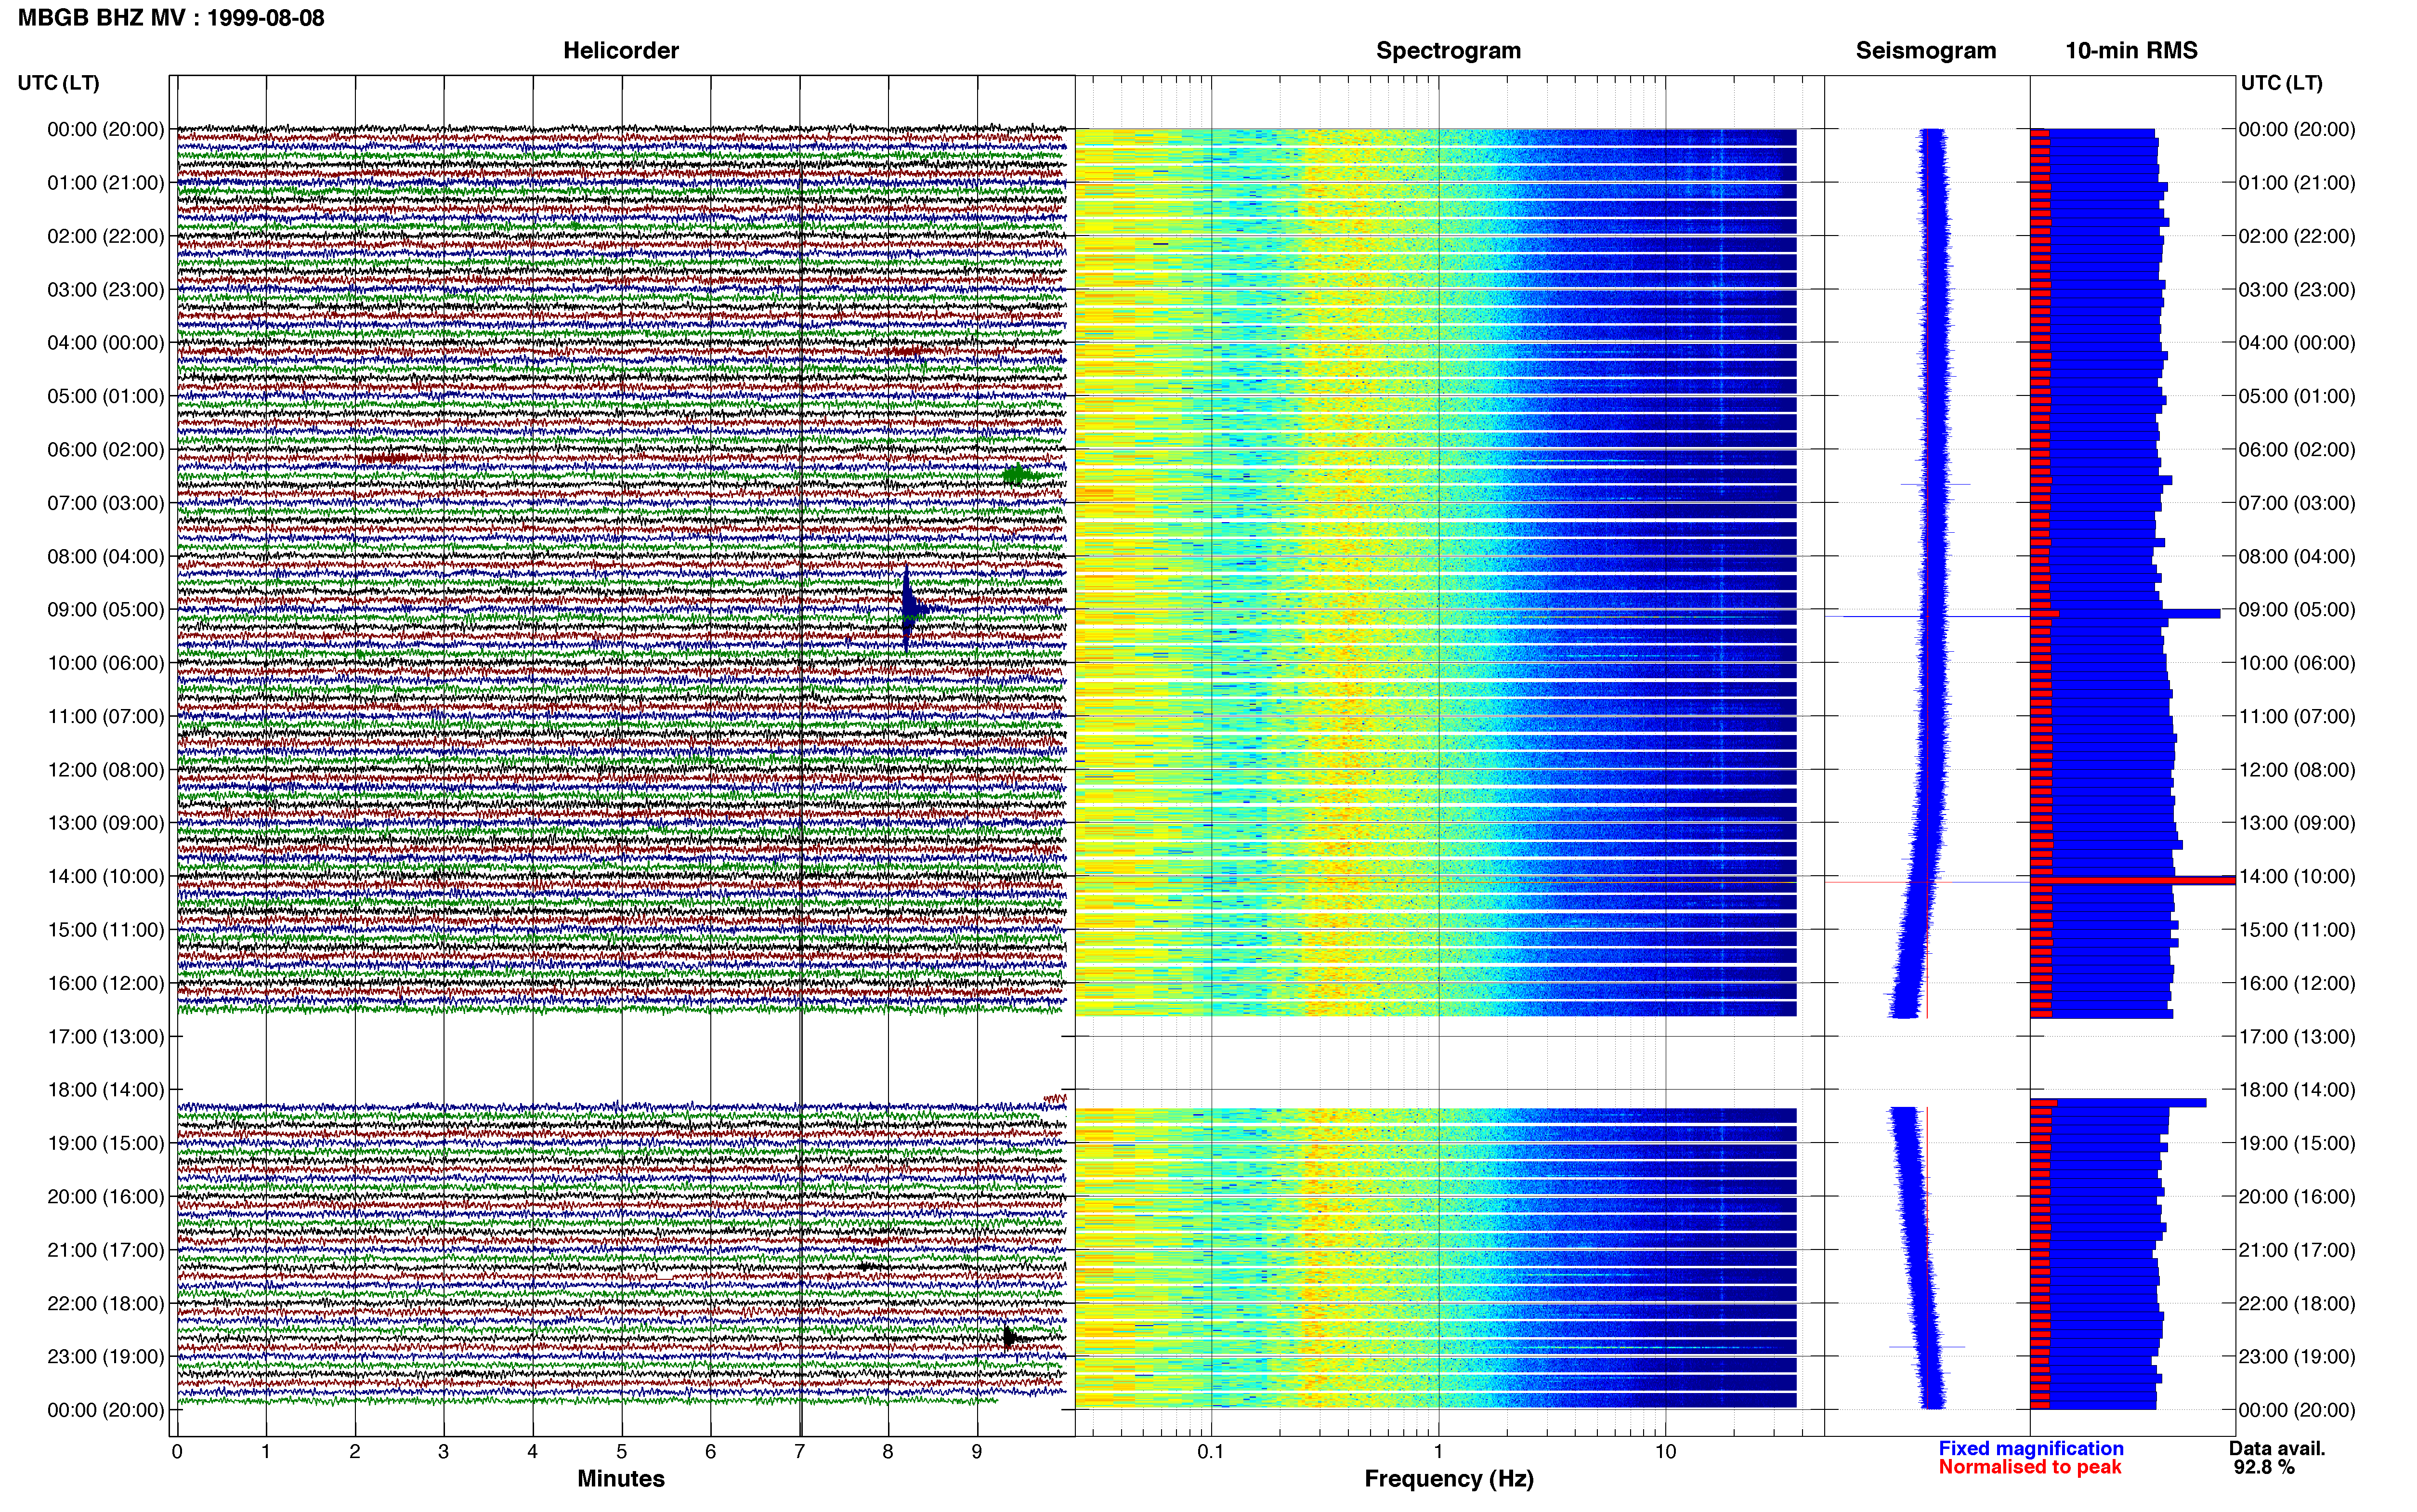2417x1512 pixels.
Task: Click right-side time label '14:00 (10:00)'
Action: 2297,876
